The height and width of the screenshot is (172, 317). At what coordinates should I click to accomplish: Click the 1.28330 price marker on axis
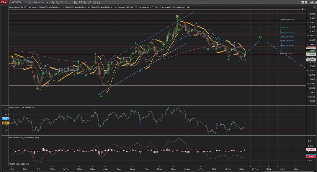(311, 54)
